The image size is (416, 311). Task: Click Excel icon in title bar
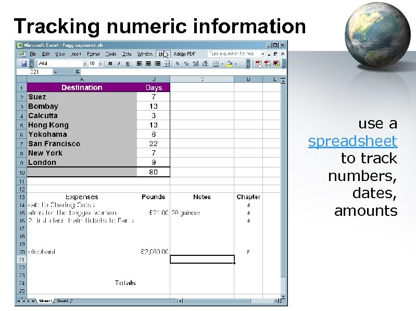click(20, 45)
